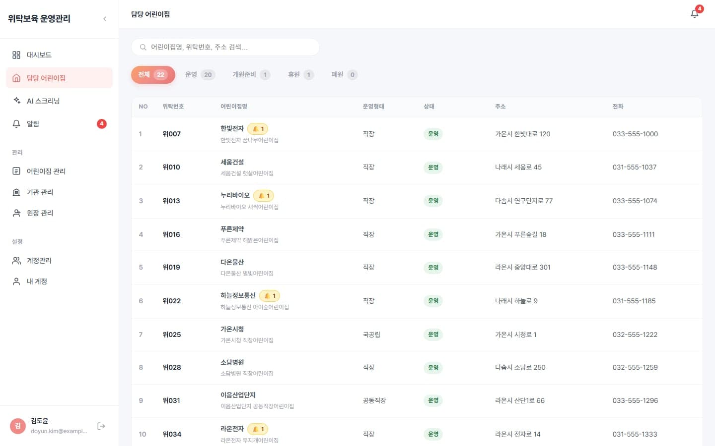The width and height of the screenshot is (715, 446).
Task: Focus the 어린이집명 search field
Action: [225, 47]
